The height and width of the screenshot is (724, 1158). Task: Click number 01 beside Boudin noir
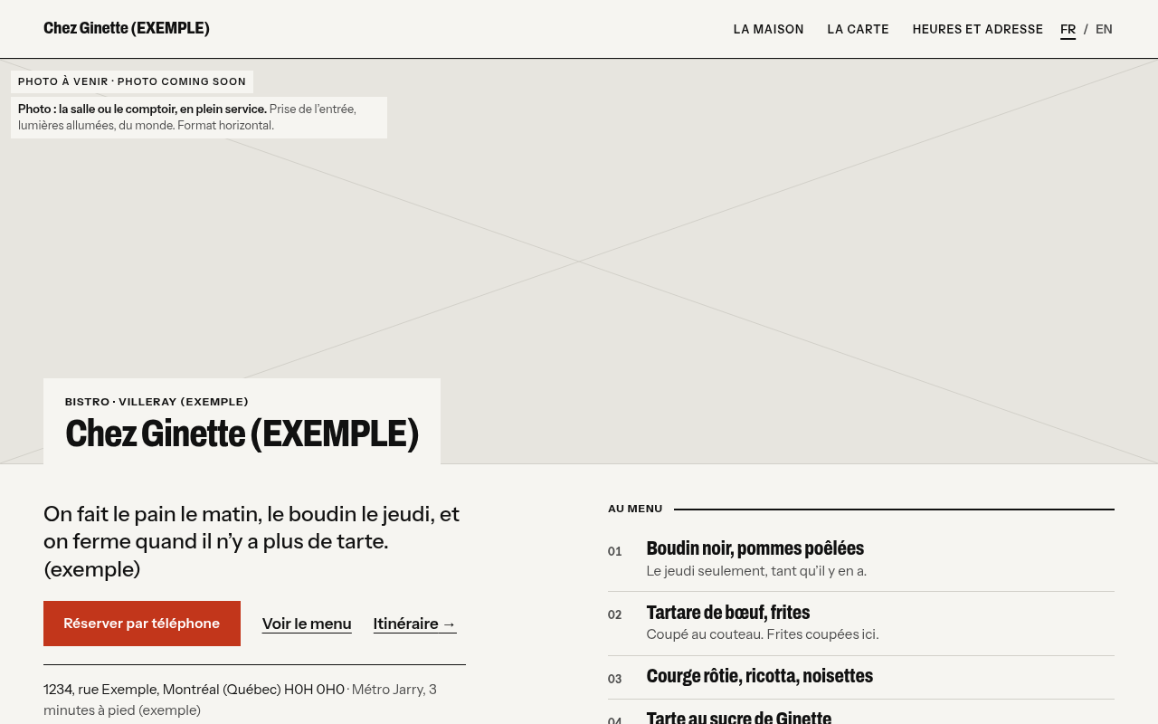coord(615,551)
